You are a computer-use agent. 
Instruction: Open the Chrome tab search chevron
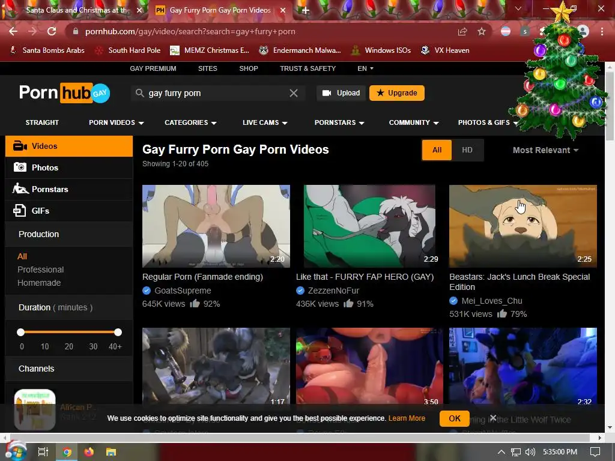coord(518,8)
